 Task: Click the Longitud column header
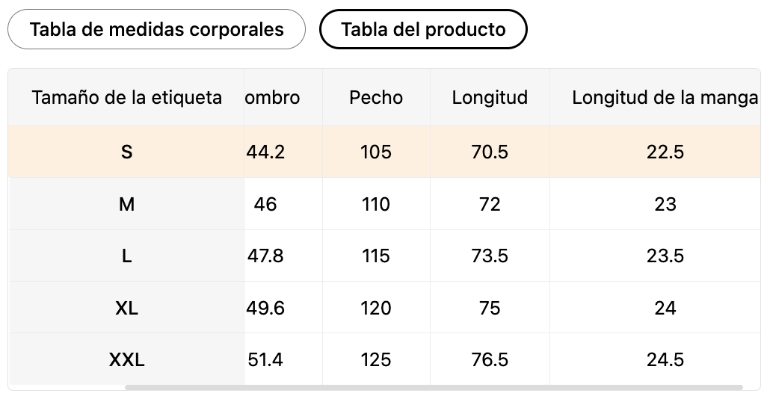pyautogui.click(x=490, y=97)
